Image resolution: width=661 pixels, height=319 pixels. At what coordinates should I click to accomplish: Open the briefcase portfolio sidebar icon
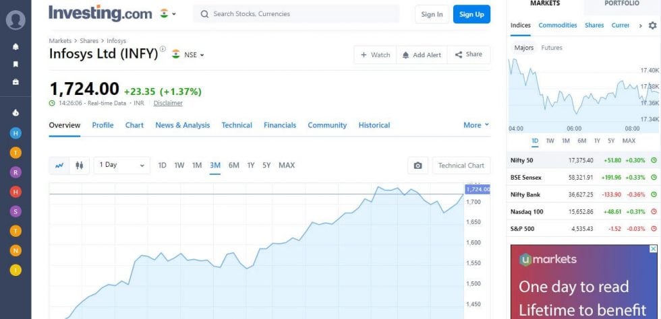tap(16, 81)
